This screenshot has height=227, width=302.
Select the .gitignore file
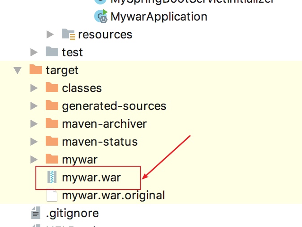click(72, 213)
